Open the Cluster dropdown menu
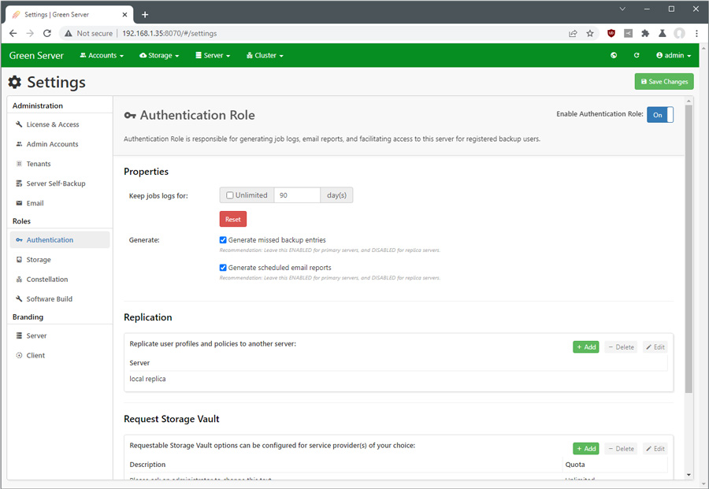The height and width of the screenshot is (489, 709). 265,55
